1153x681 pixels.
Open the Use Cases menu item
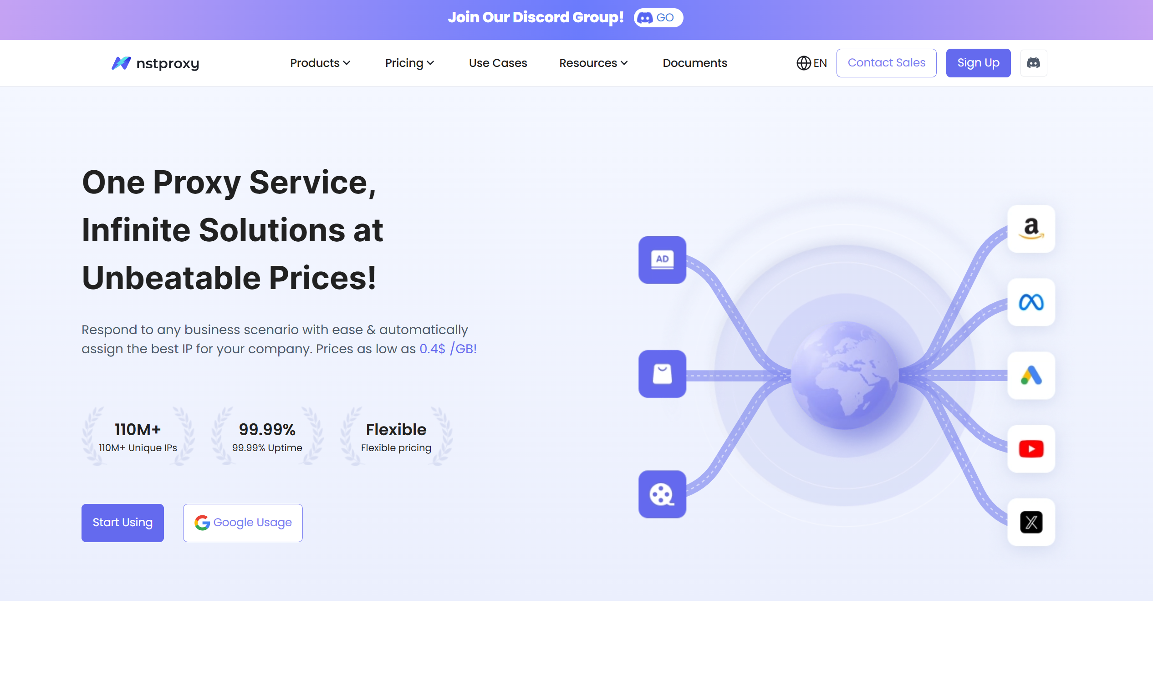coord(498,63)
